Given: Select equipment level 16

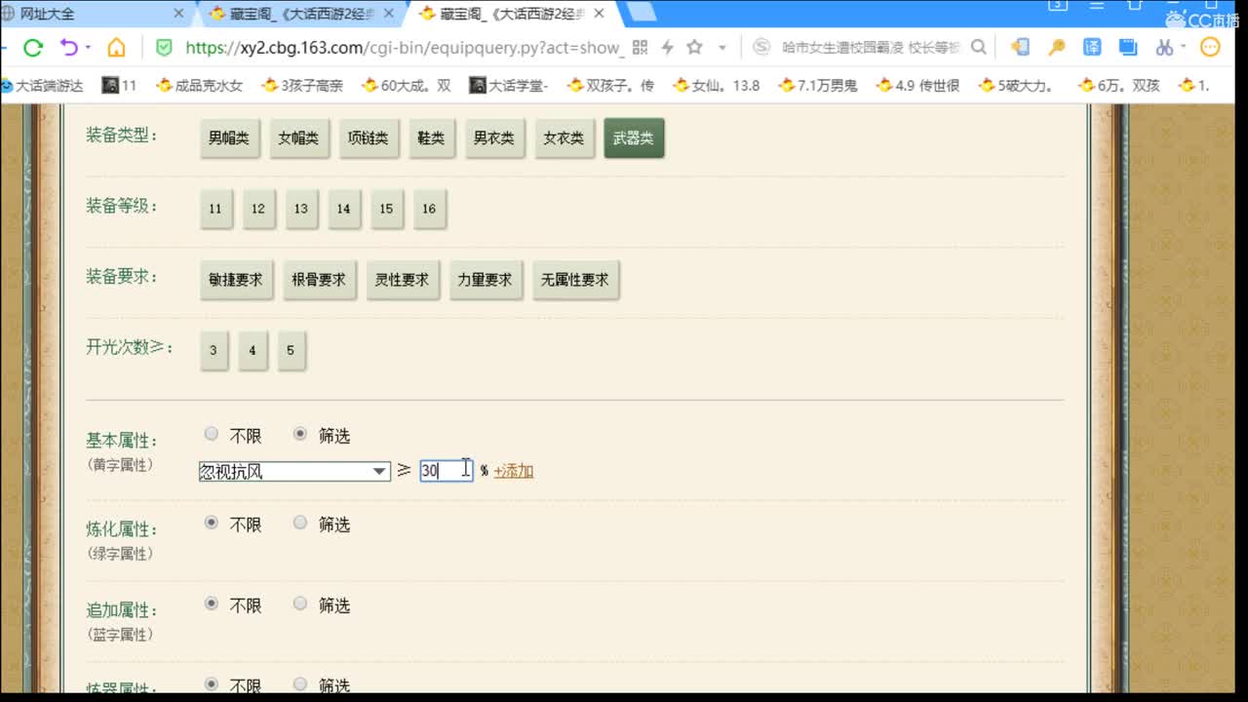Looking at the screenshot, I should pyautogui.click(x=430, y=209).
